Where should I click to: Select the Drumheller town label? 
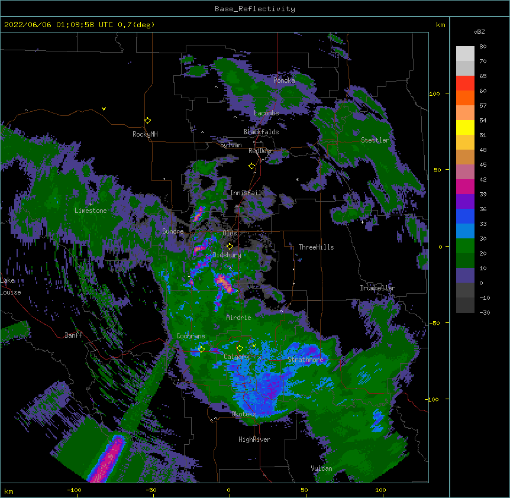pos(377,288)
